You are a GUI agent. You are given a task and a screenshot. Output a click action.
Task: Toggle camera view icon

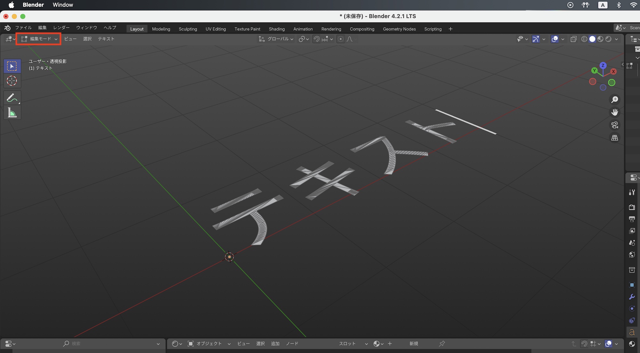click(614, 125)
